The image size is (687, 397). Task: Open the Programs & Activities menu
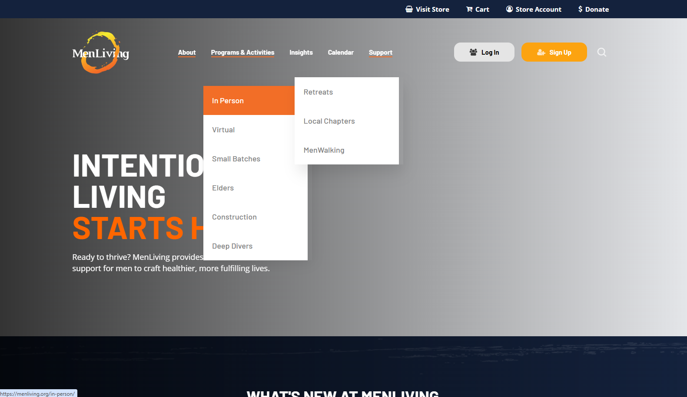[x=242, y=52]
